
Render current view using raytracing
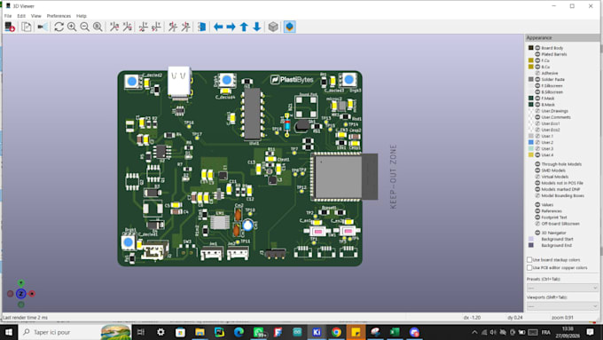[x=43, y=27]
